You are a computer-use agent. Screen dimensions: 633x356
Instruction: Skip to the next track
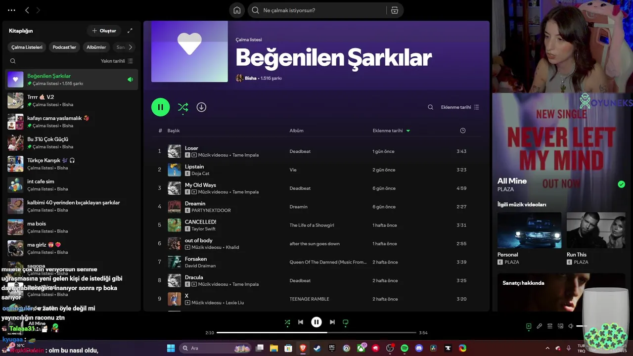[332, 322]
